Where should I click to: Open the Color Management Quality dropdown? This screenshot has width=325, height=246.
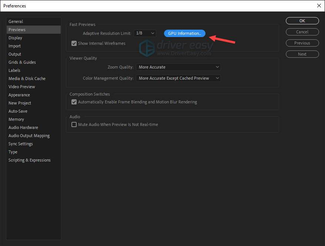click(178, 78)
